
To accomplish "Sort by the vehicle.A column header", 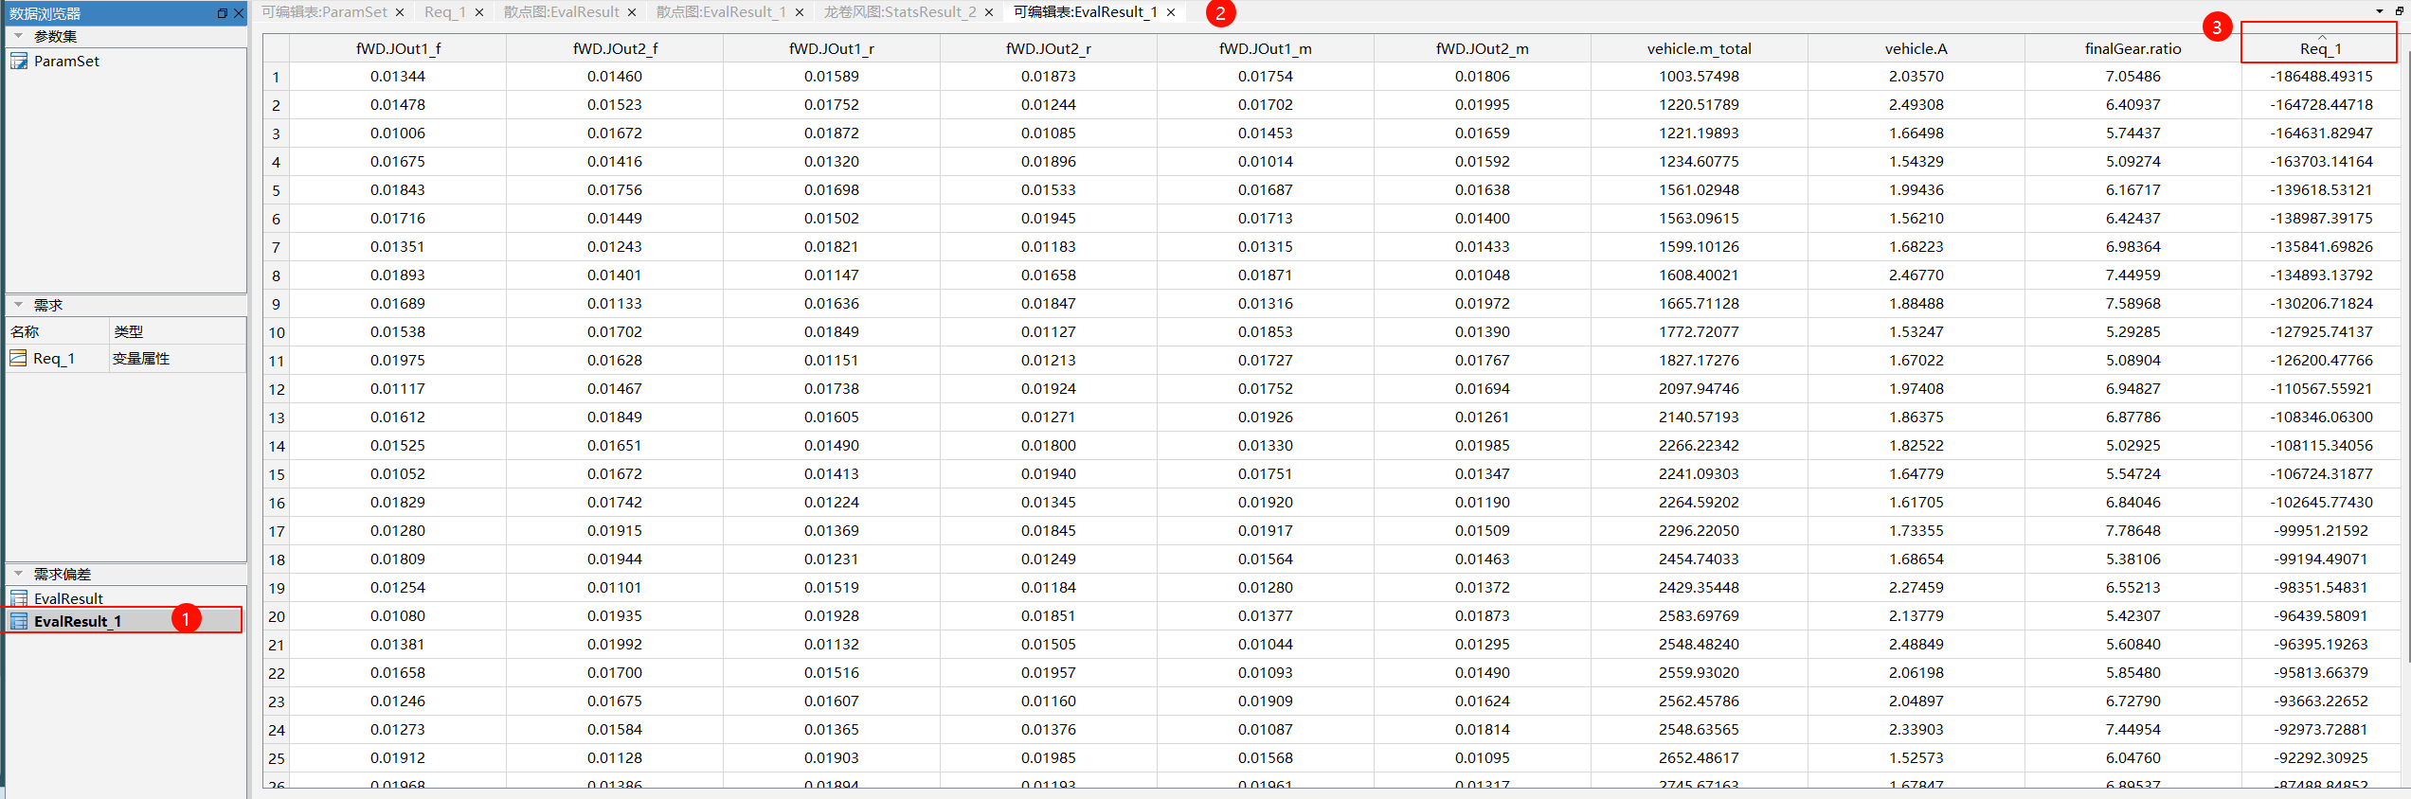I will tap(1916, 48).
